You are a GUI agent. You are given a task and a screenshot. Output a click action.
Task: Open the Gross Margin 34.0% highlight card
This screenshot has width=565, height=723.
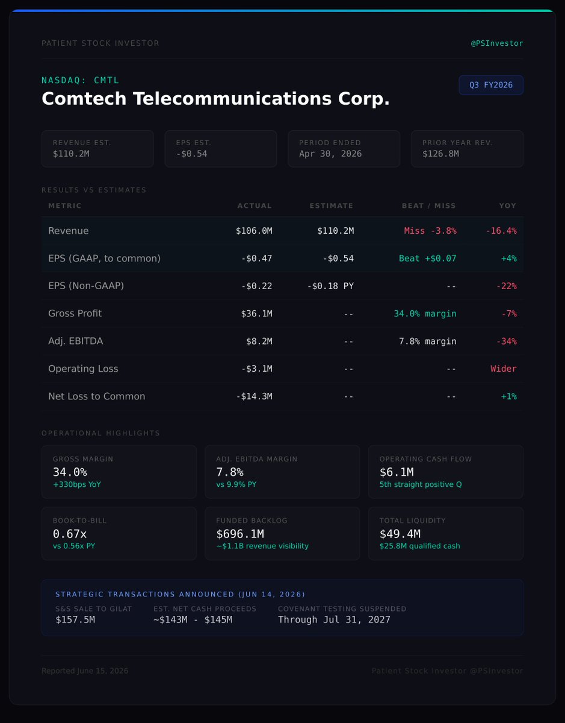pos(119,472)
